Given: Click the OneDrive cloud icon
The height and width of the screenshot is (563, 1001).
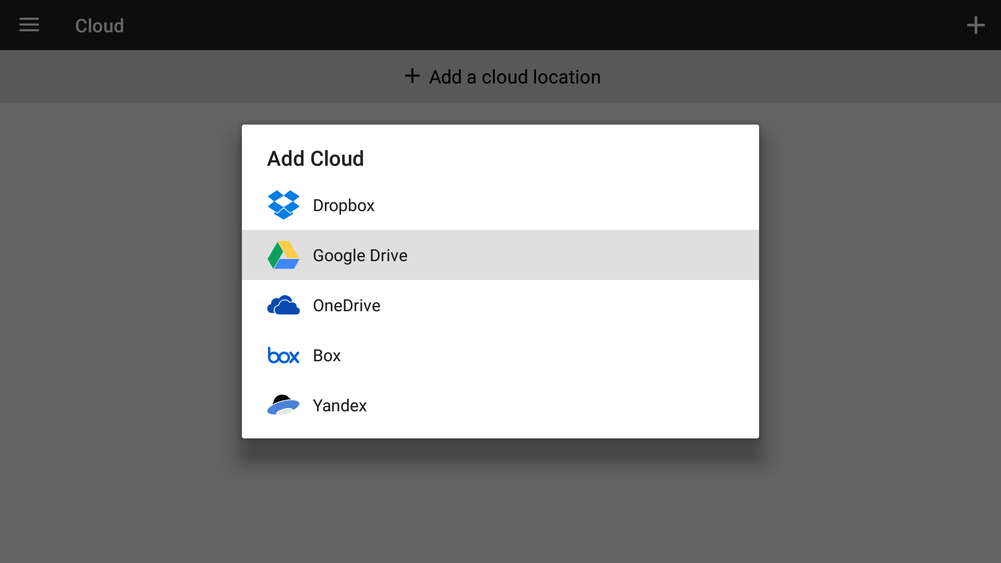Looking at the screenshot, I should 283,305.
